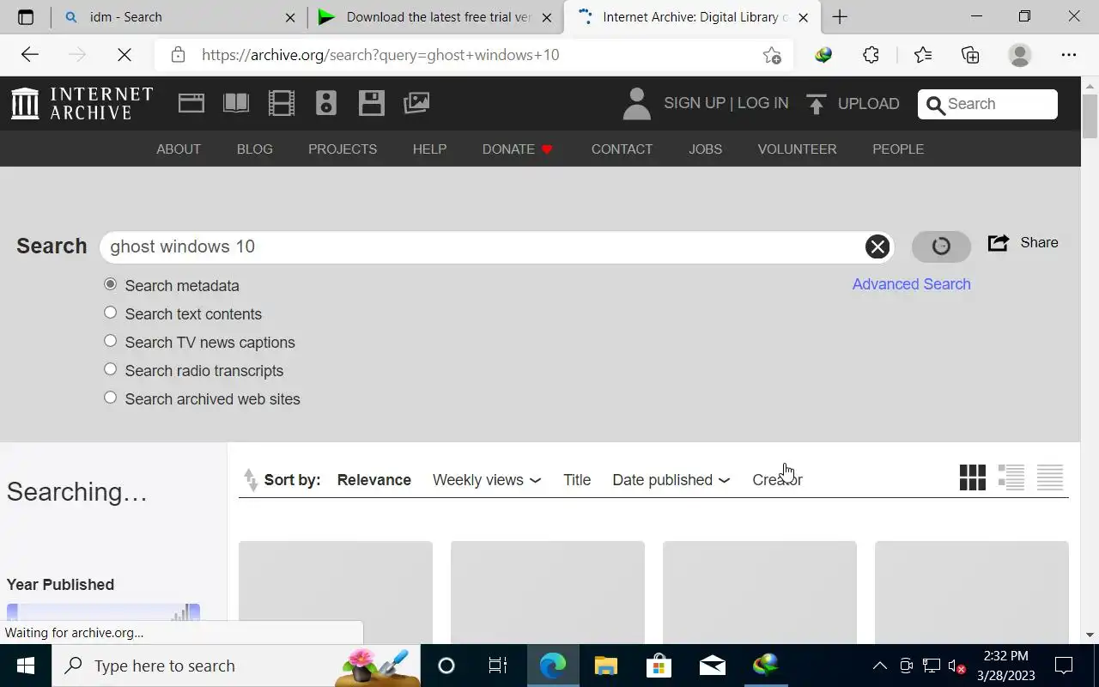This screenshot has height=687, width=1099.
Task: Open the CONTACT menu item
Action: [x=622, y=149]
